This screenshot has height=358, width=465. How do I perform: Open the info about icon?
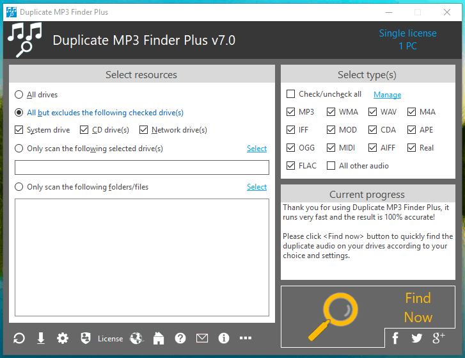click(x=224, y=338)
